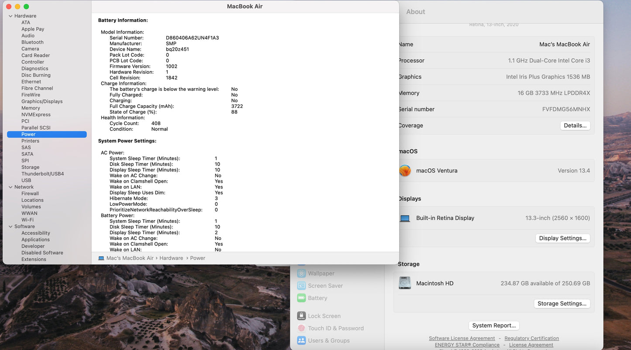Click the Coverage Details button
The image size is (631, 350).
(575, 125)
